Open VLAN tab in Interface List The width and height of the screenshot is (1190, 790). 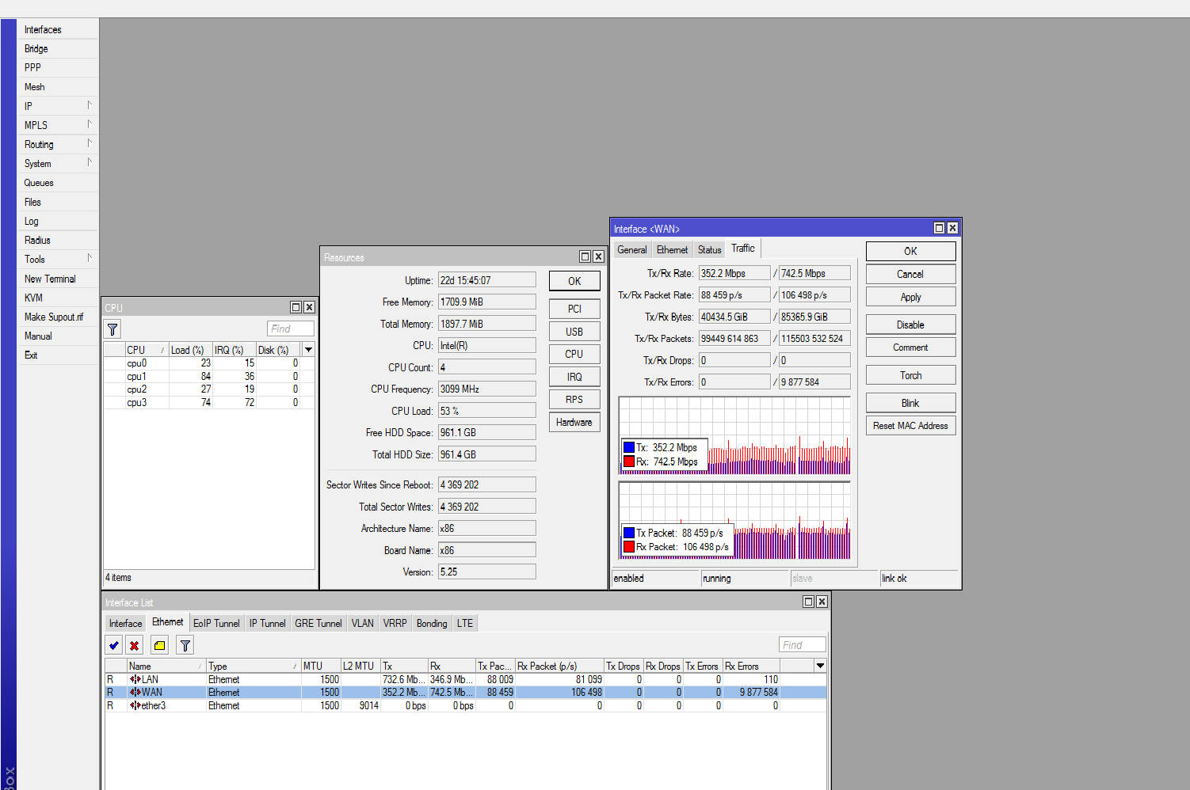point(362,623)
